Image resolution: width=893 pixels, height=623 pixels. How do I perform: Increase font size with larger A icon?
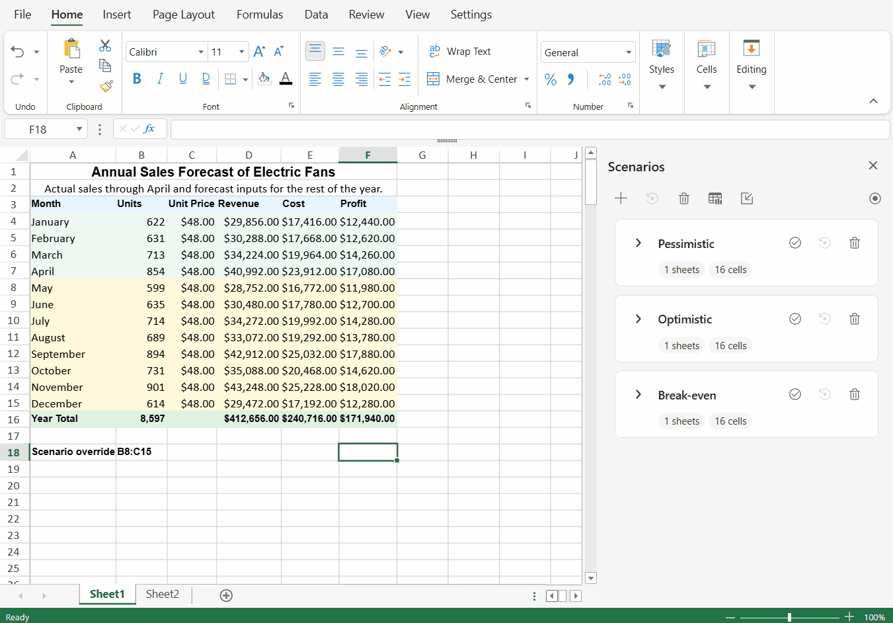259,52
